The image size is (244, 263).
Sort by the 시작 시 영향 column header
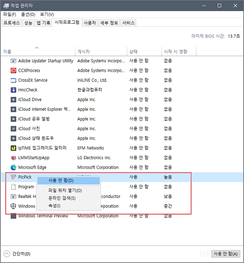179,51
